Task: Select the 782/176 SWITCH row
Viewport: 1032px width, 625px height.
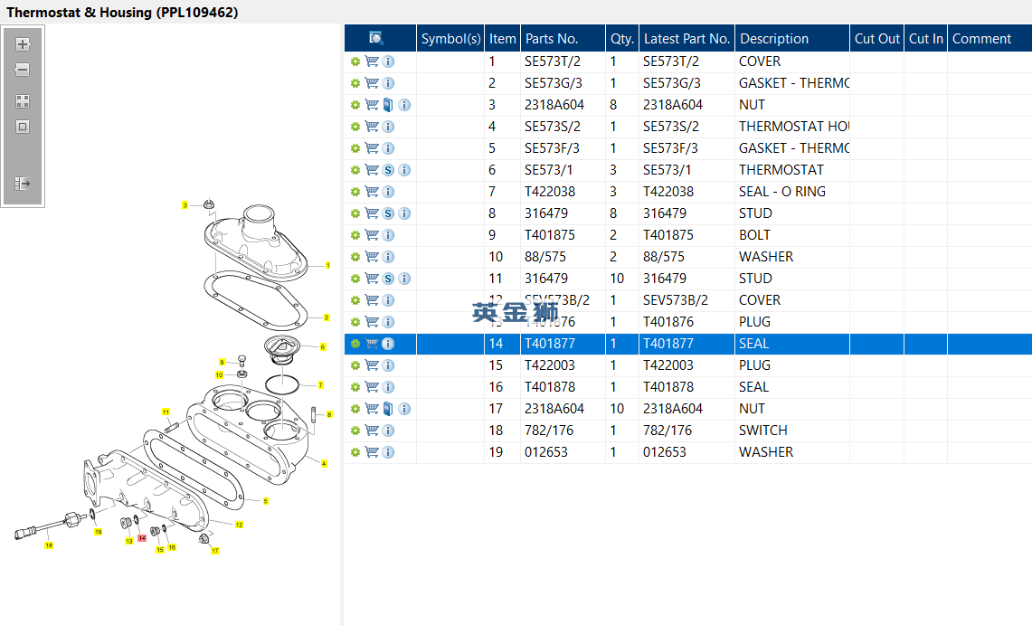Action: (x=687, y=431)
